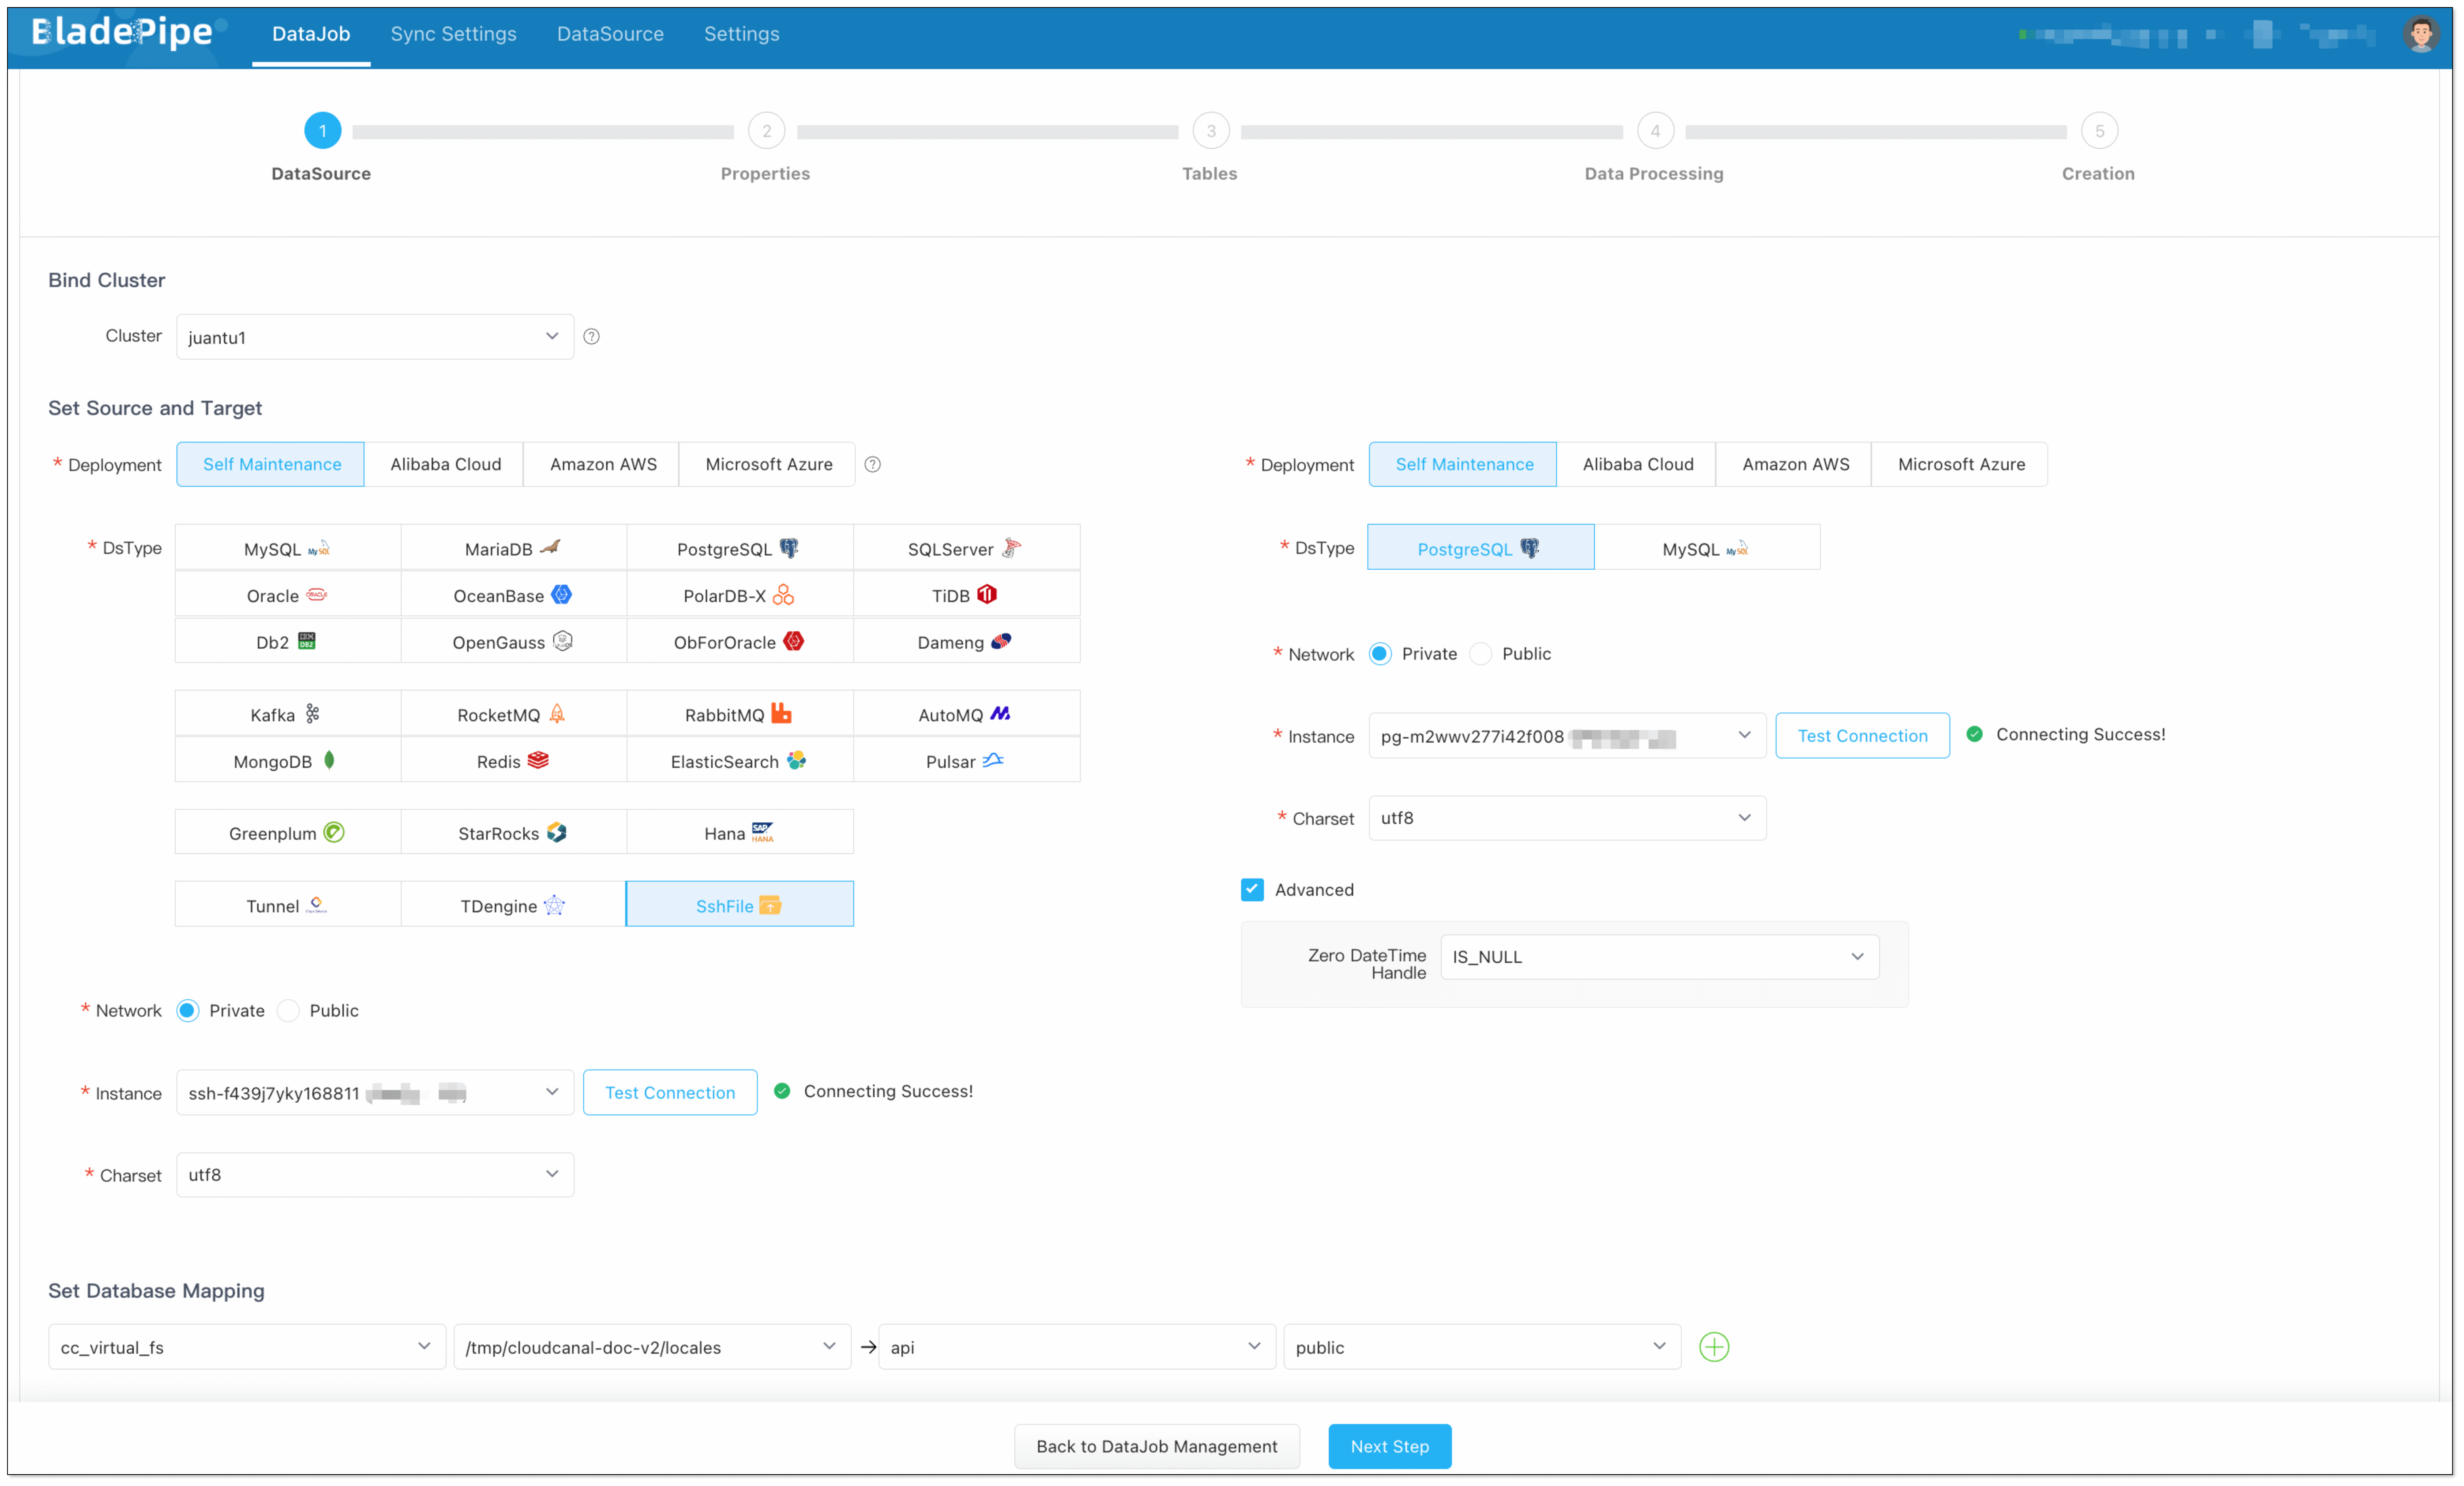Open the DataSource top menu tab
This screenshot has width=2464, height=1486.
(x=610, y=34)
